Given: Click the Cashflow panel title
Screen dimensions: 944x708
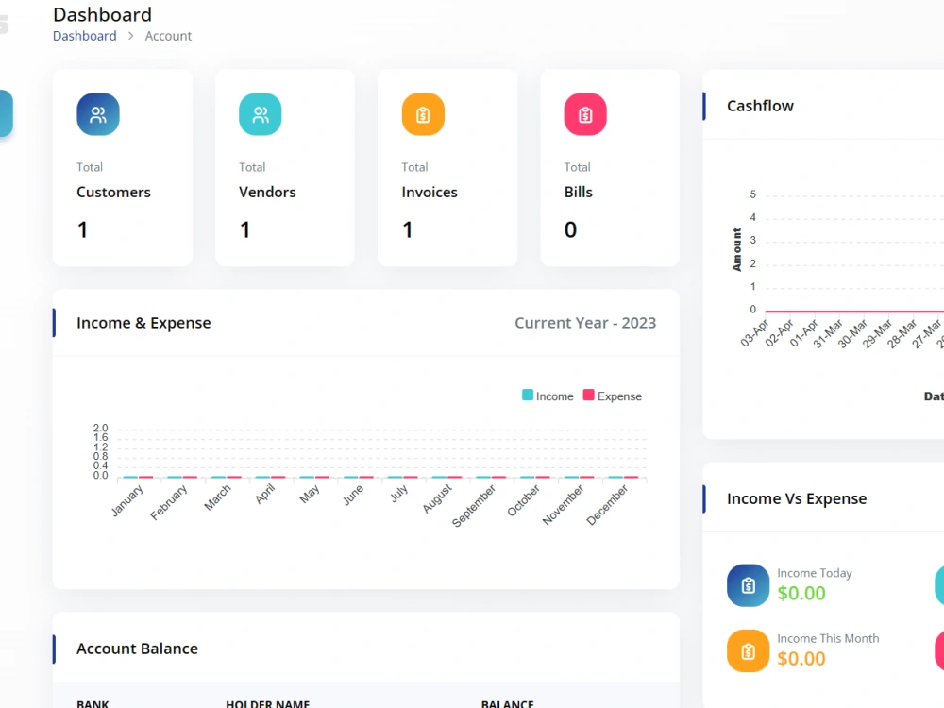Looking at the screenshot, I should coord(760,106).
